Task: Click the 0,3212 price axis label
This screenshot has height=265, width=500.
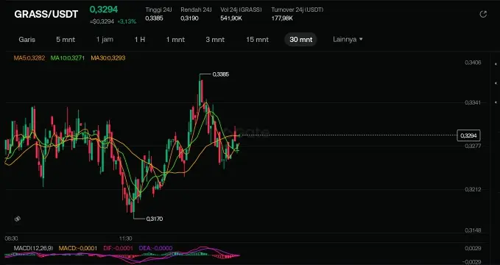Action: tap(473, 189)
